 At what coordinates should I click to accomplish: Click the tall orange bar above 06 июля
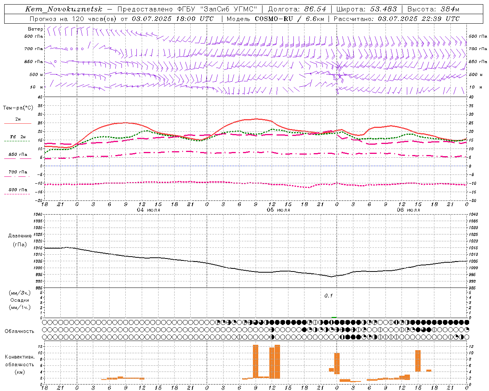(418, 361)
